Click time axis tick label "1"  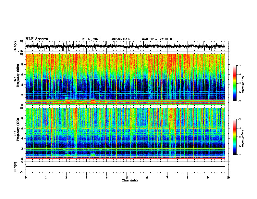46,178
